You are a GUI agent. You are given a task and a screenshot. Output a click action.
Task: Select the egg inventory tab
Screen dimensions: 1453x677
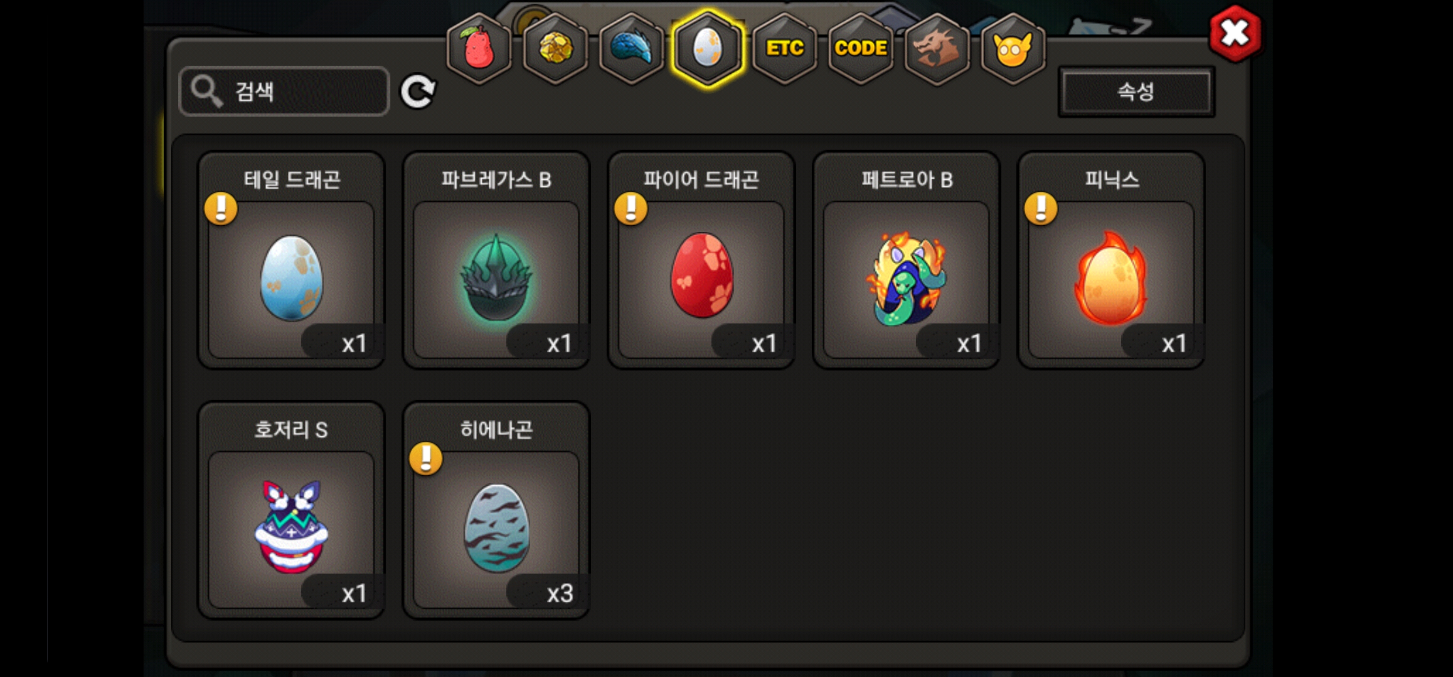pyautogui.click(x=707, y=49)
